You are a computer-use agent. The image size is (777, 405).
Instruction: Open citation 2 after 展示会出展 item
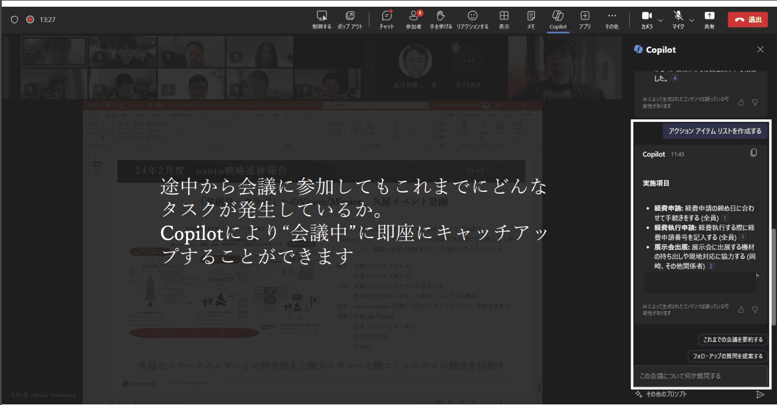click(x=711, y=266)
